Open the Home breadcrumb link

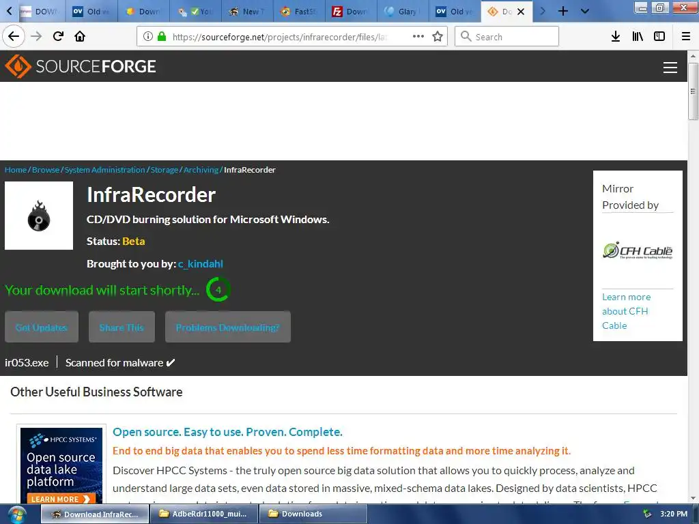pos(16,170)
